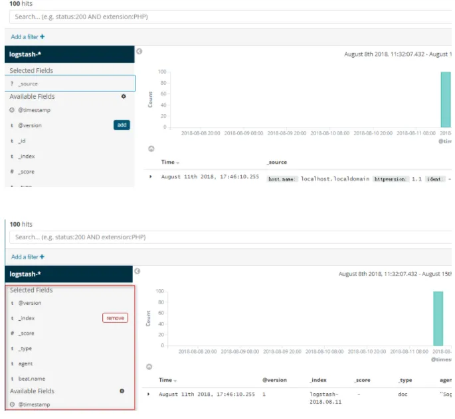Image resolution: width=455 pixels, height=419 pixels.
Task: Expand the lower August 11th document row
Action: coord(148,394)
